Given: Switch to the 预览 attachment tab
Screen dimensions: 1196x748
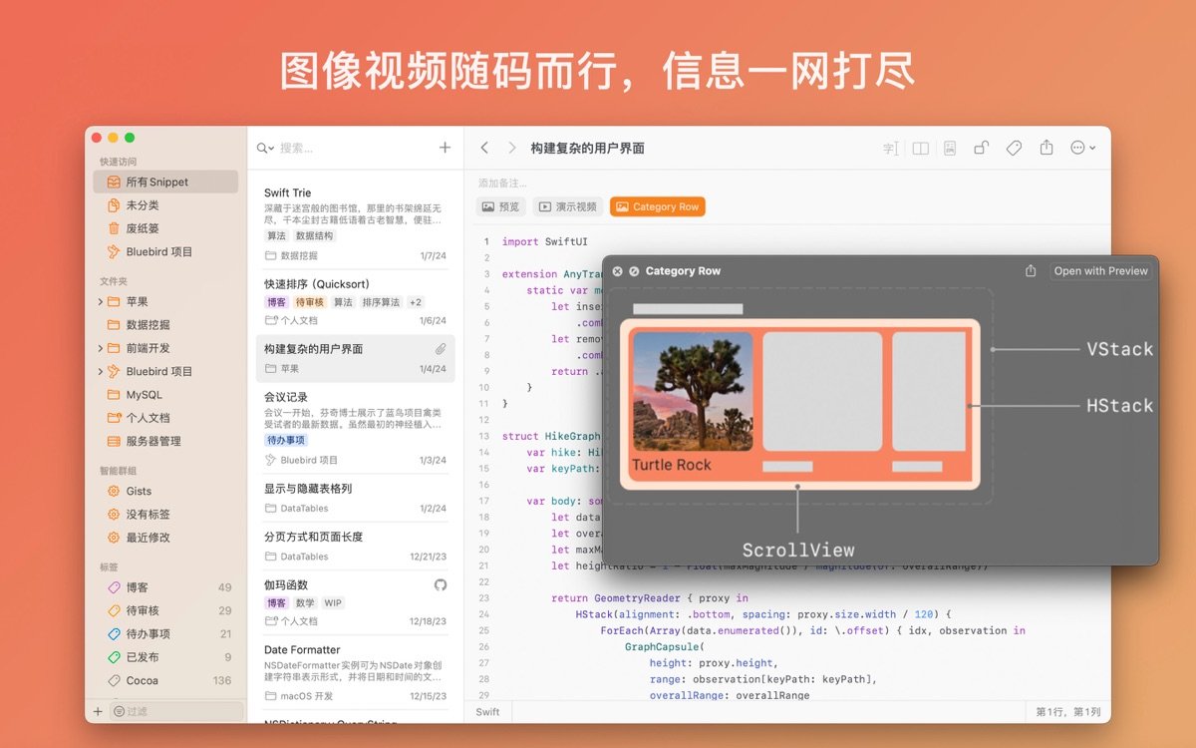Looking at the screenshot, I should [499, 206].
